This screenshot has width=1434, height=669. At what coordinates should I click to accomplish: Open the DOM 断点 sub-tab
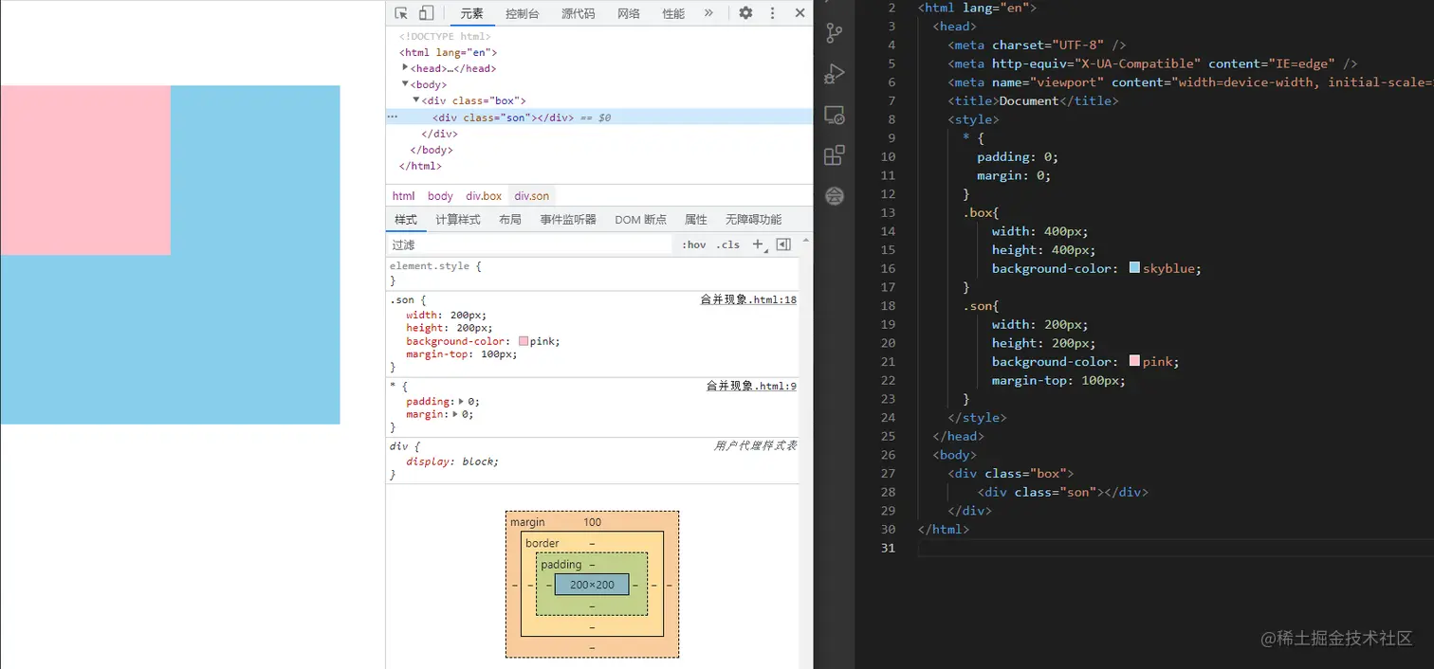640,220
